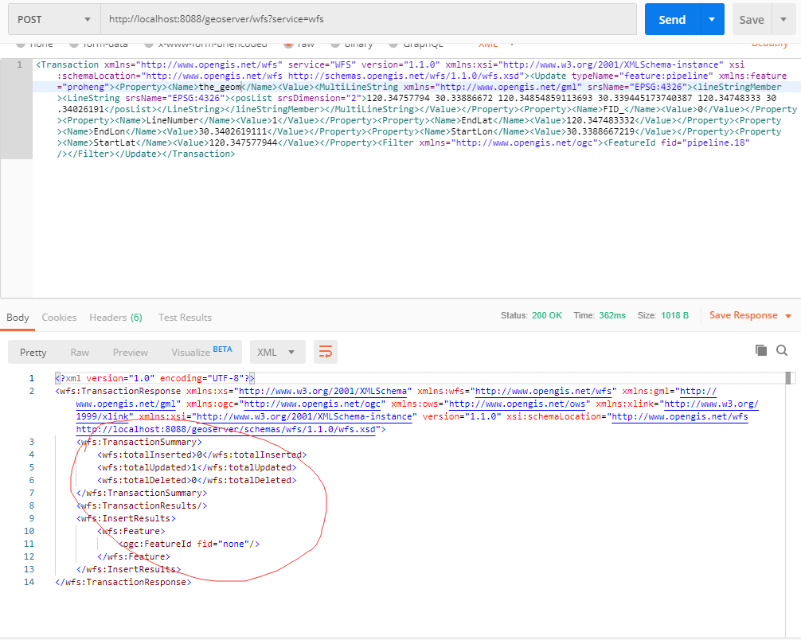Click the Save request button

[751, 20]
